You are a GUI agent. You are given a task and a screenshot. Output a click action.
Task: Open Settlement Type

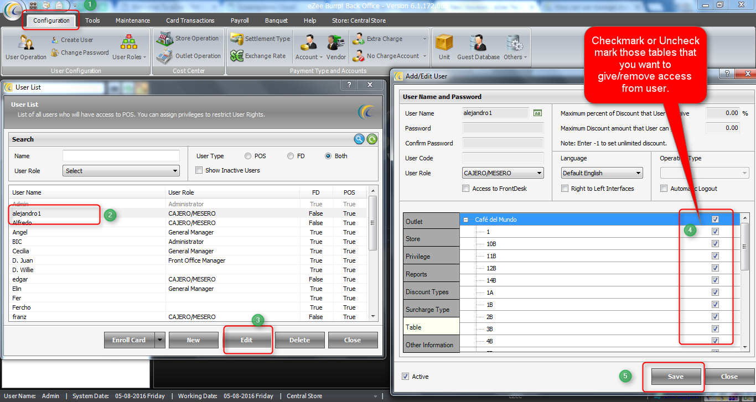tap(261, 39)
